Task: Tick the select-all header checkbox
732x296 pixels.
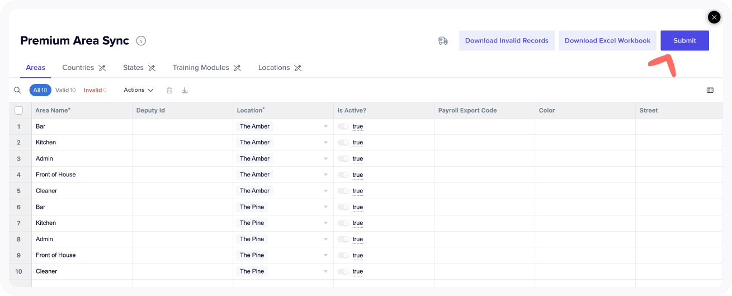Action: coord(18,110)
